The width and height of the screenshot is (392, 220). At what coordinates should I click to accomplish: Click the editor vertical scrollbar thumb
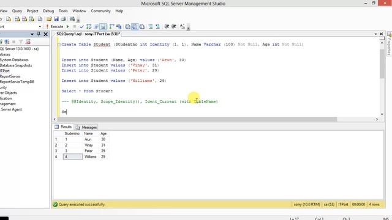point(382,64)
